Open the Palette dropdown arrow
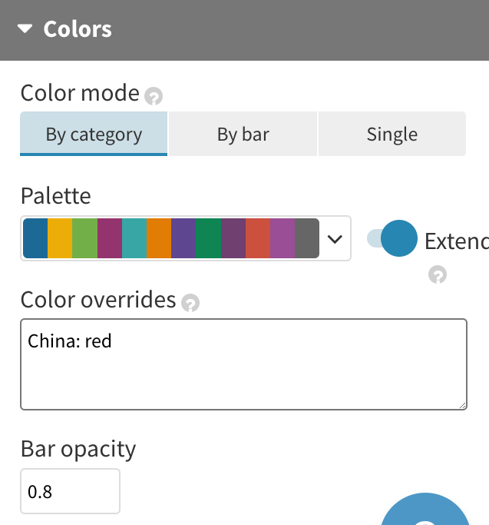Image resolution: width=489 pixels, height=525 pixels. point(335,238)
